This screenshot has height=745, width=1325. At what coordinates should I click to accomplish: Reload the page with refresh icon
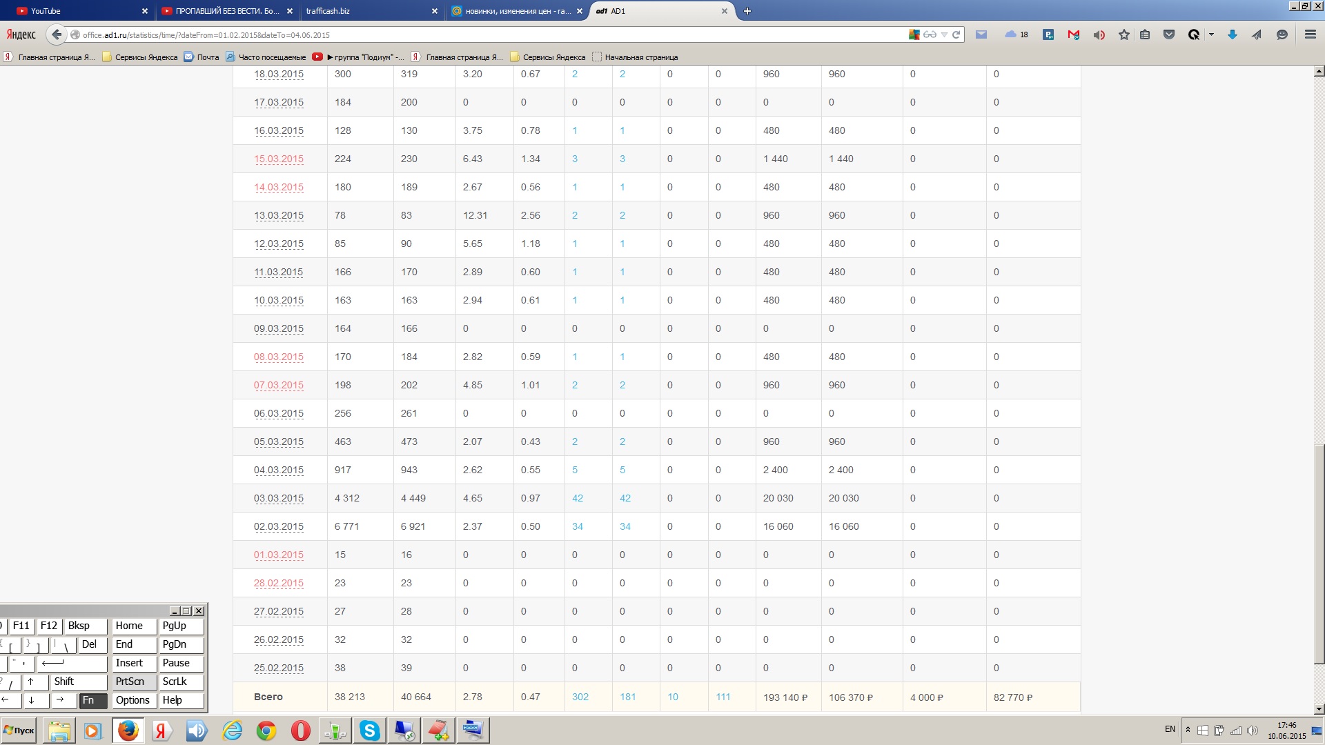[x=956, y=34]
